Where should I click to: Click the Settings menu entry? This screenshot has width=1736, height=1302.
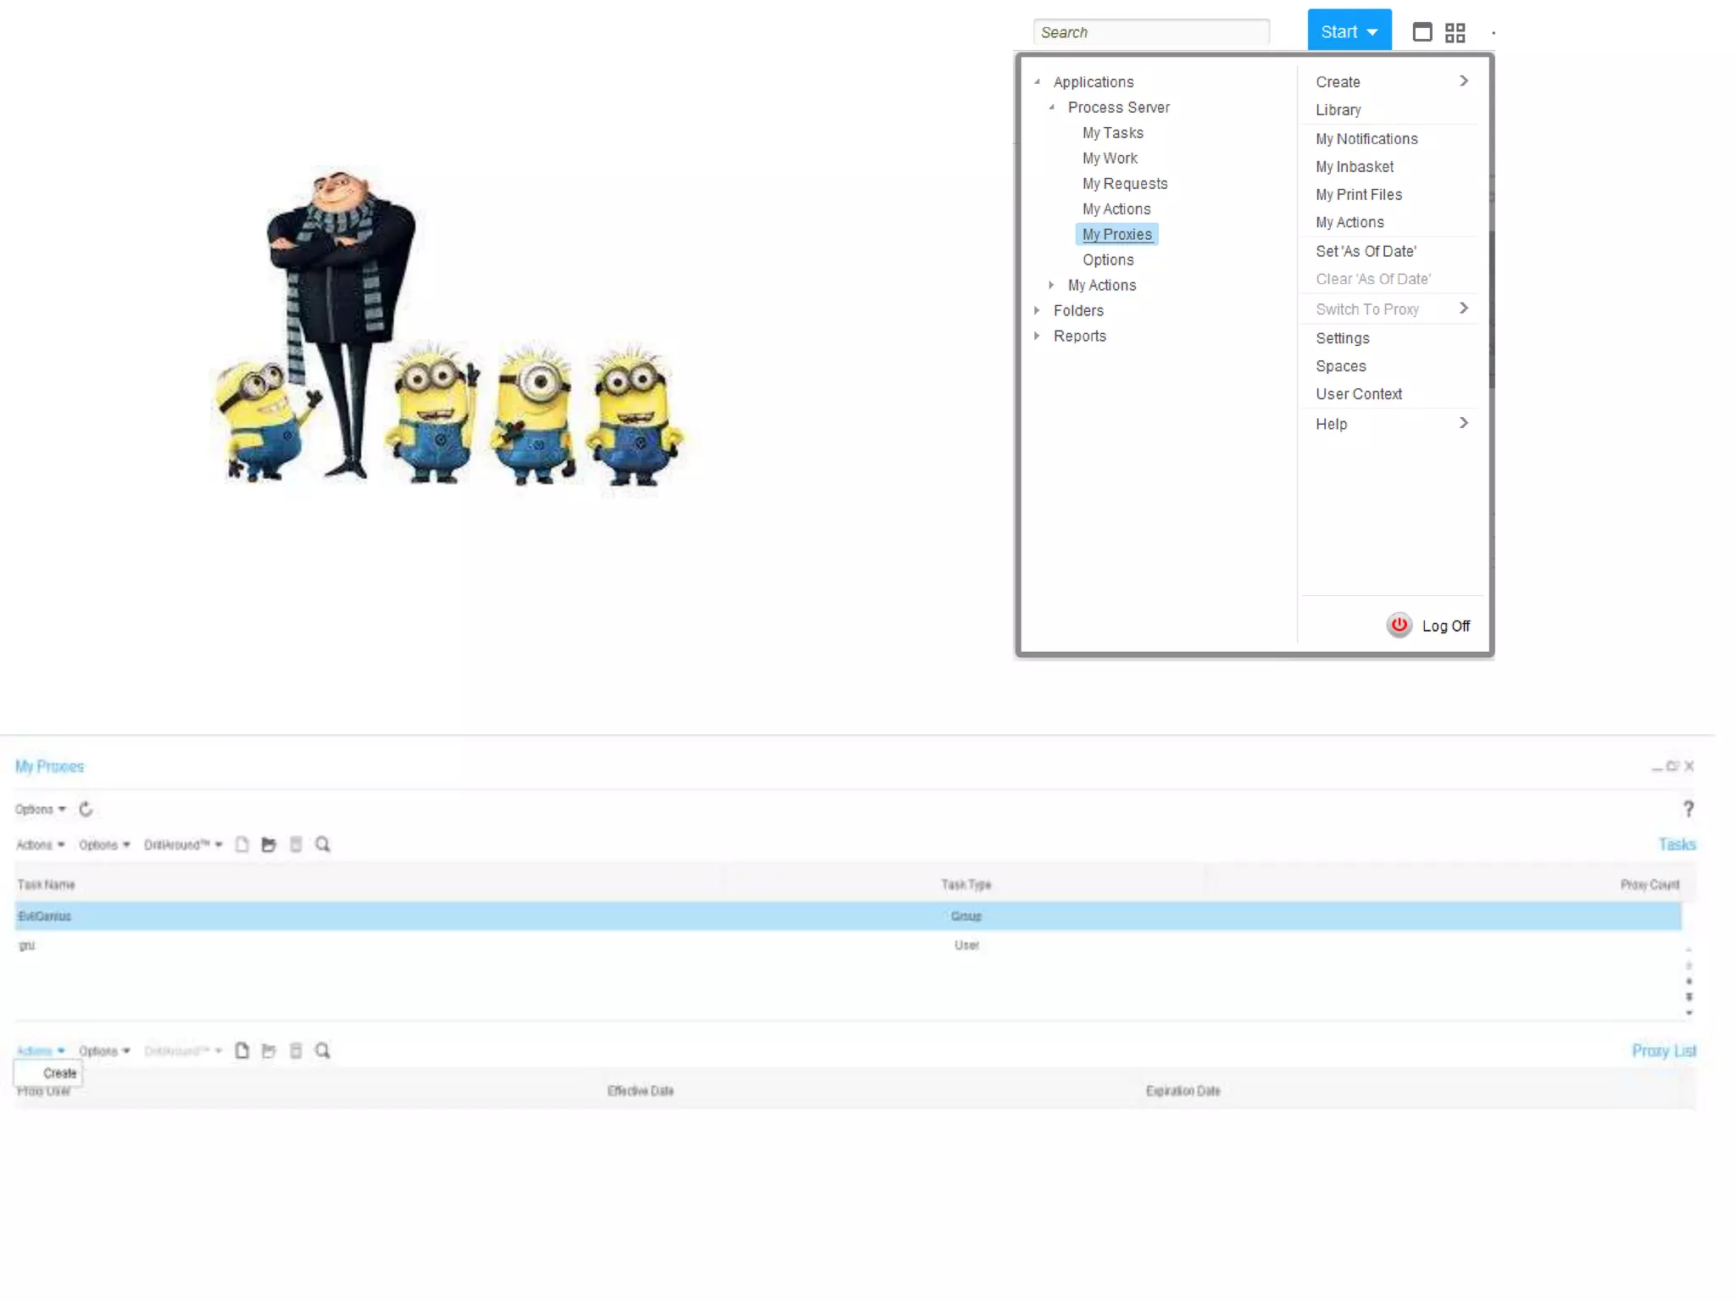[x=1342, y=337]
